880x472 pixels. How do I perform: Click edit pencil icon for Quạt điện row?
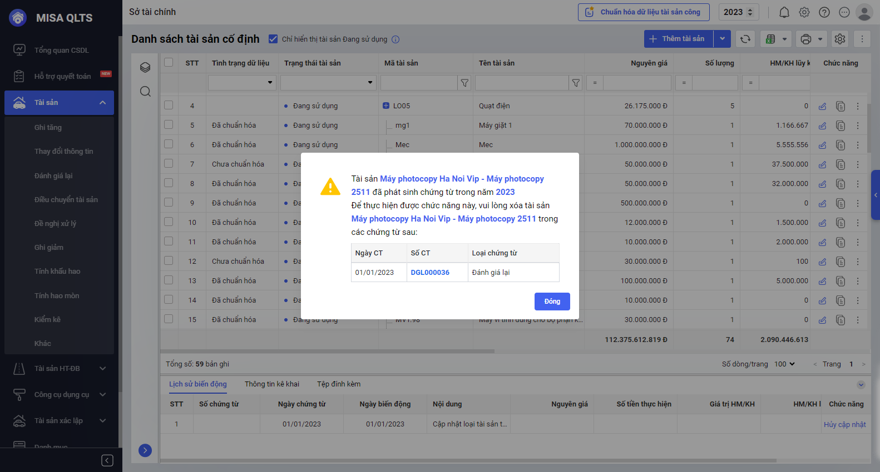point(822,106)
